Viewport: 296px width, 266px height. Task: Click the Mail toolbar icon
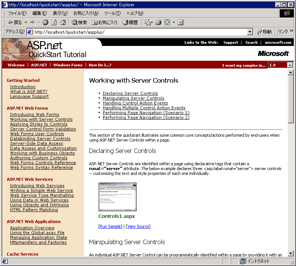pyautogui.click(x=148, y=23)
